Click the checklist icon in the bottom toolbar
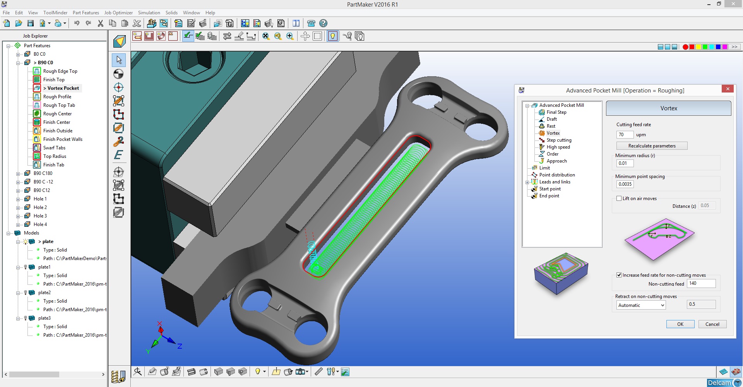 click(346, 372)
